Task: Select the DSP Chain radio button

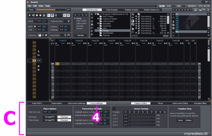Action: (x=75, y=21)
